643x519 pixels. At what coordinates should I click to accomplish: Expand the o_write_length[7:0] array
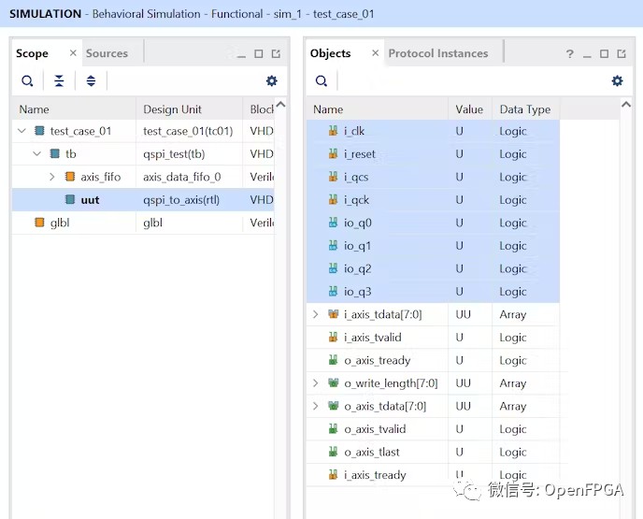(315, 383)
